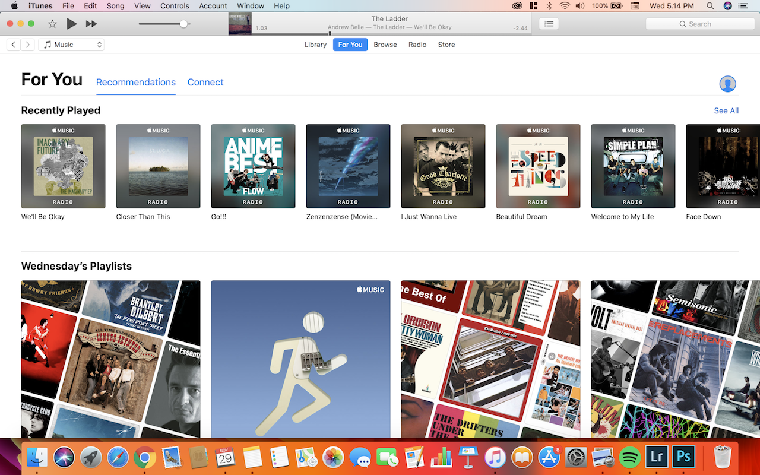Click the iTunes icon in Dock
760x475 pixels.
pos(495,457)
